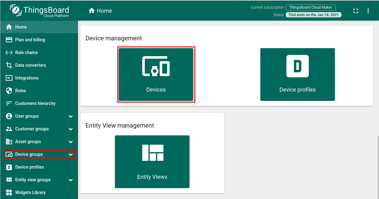Click the Widgets Library icon in sidebar
Image resolution: width=379 pixels, height=199 pixels.
(x=9, y=192)
